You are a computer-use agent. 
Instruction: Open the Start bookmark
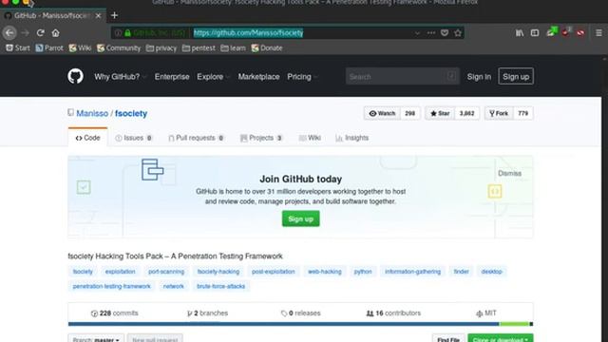(18, 48)
